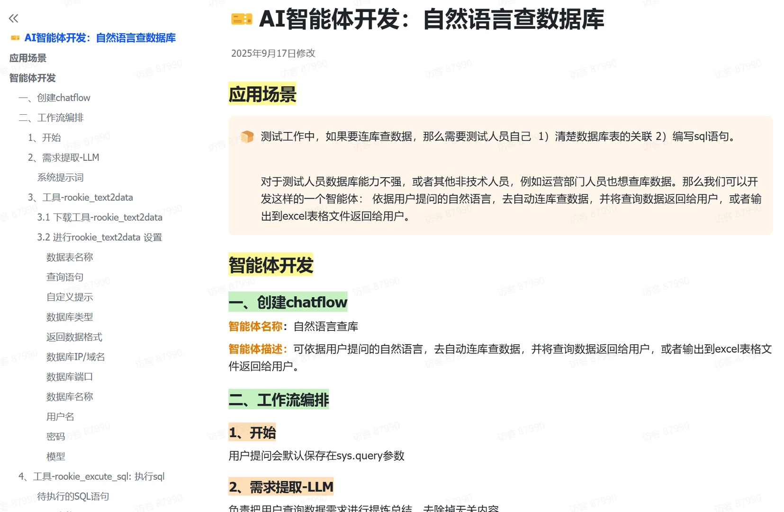
Task: Open outline entry 4、工具-rookie_excute_sql: 执行sql
Action: point(91,476)
